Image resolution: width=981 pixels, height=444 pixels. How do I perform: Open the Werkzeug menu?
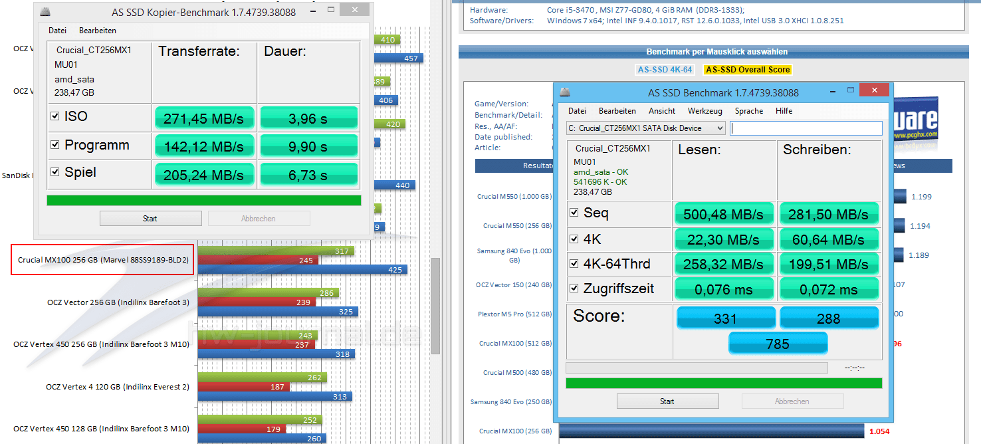[707, 111]
